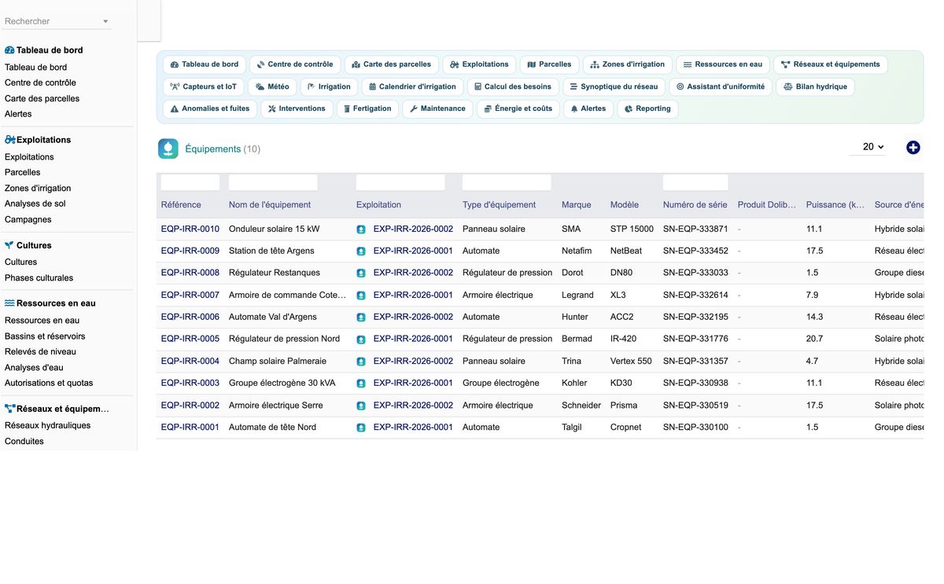Screen dimensions: 944x584
Task: Open the Fertigation toolbar button
Action: click(x=367, y=108)
